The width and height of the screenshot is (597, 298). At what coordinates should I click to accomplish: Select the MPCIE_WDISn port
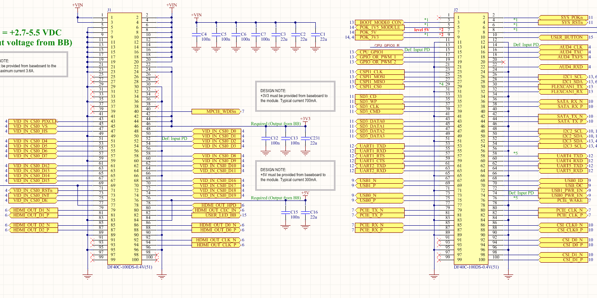216,111
